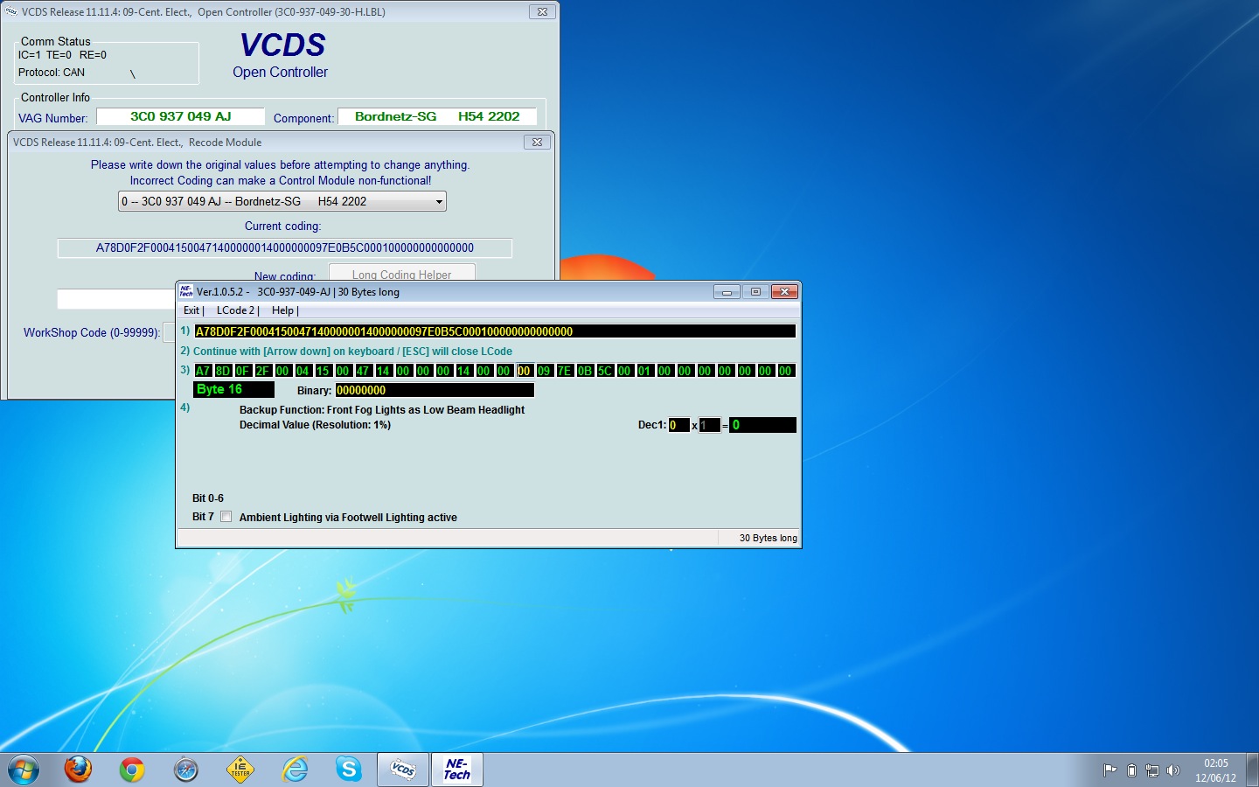The width and height of the screenshot is (1259, 787).
Task: Launch IE Tester from the taskbar
Action: pyautogui.click(x=240, y=770)
